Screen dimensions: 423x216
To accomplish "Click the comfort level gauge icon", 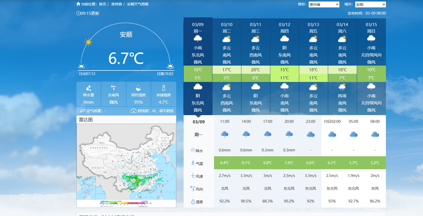I will (x=133, y=111).
